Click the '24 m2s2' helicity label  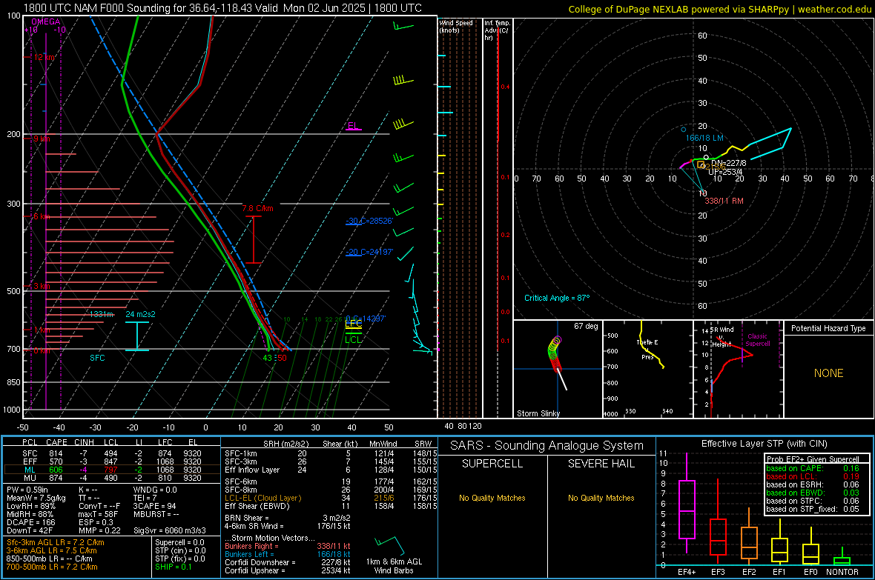coord(141,315)
